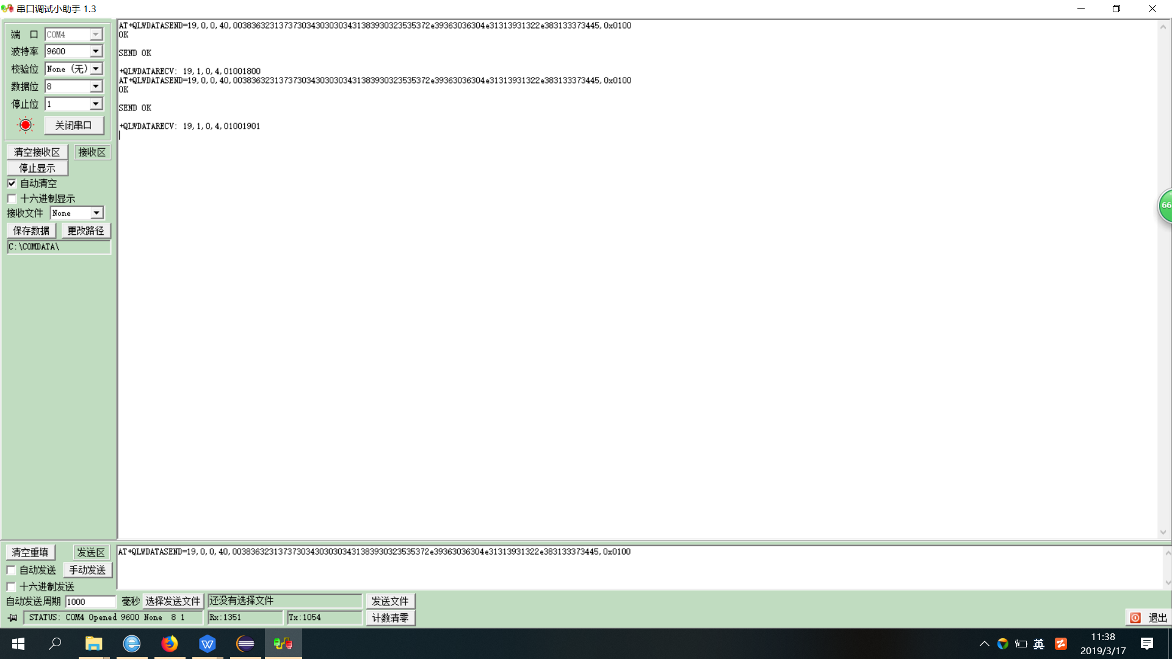Click the 自动发送周期 1000 input field

[x=90, y=602]
